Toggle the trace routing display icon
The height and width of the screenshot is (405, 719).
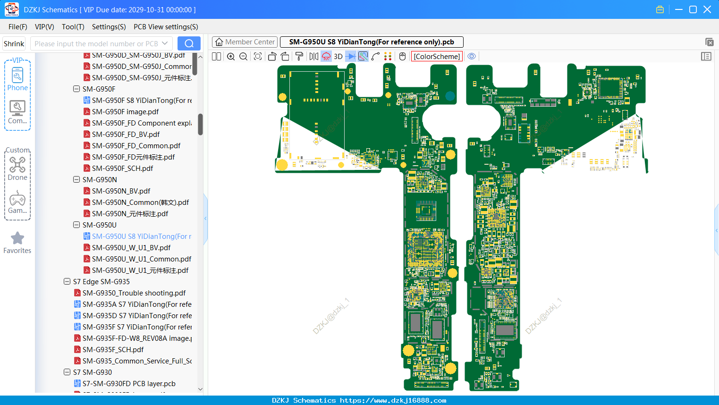click(363, 56)
